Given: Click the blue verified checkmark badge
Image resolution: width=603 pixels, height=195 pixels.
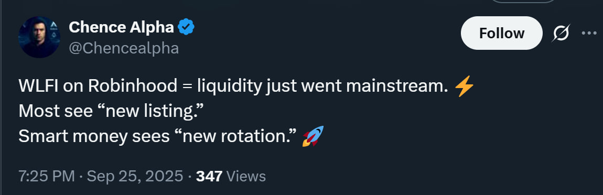Looking at the screenshot, I should pos(186,27).
